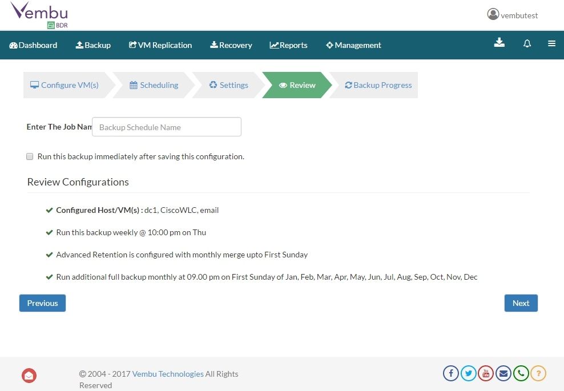Open the Management menu

click(x=353, y=45)
